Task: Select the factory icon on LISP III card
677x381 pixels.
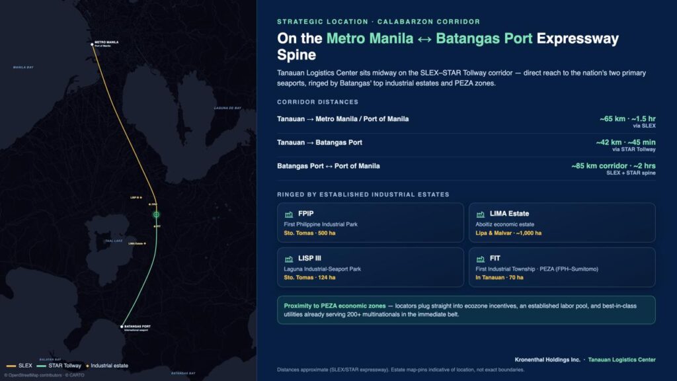Action: 289,259
